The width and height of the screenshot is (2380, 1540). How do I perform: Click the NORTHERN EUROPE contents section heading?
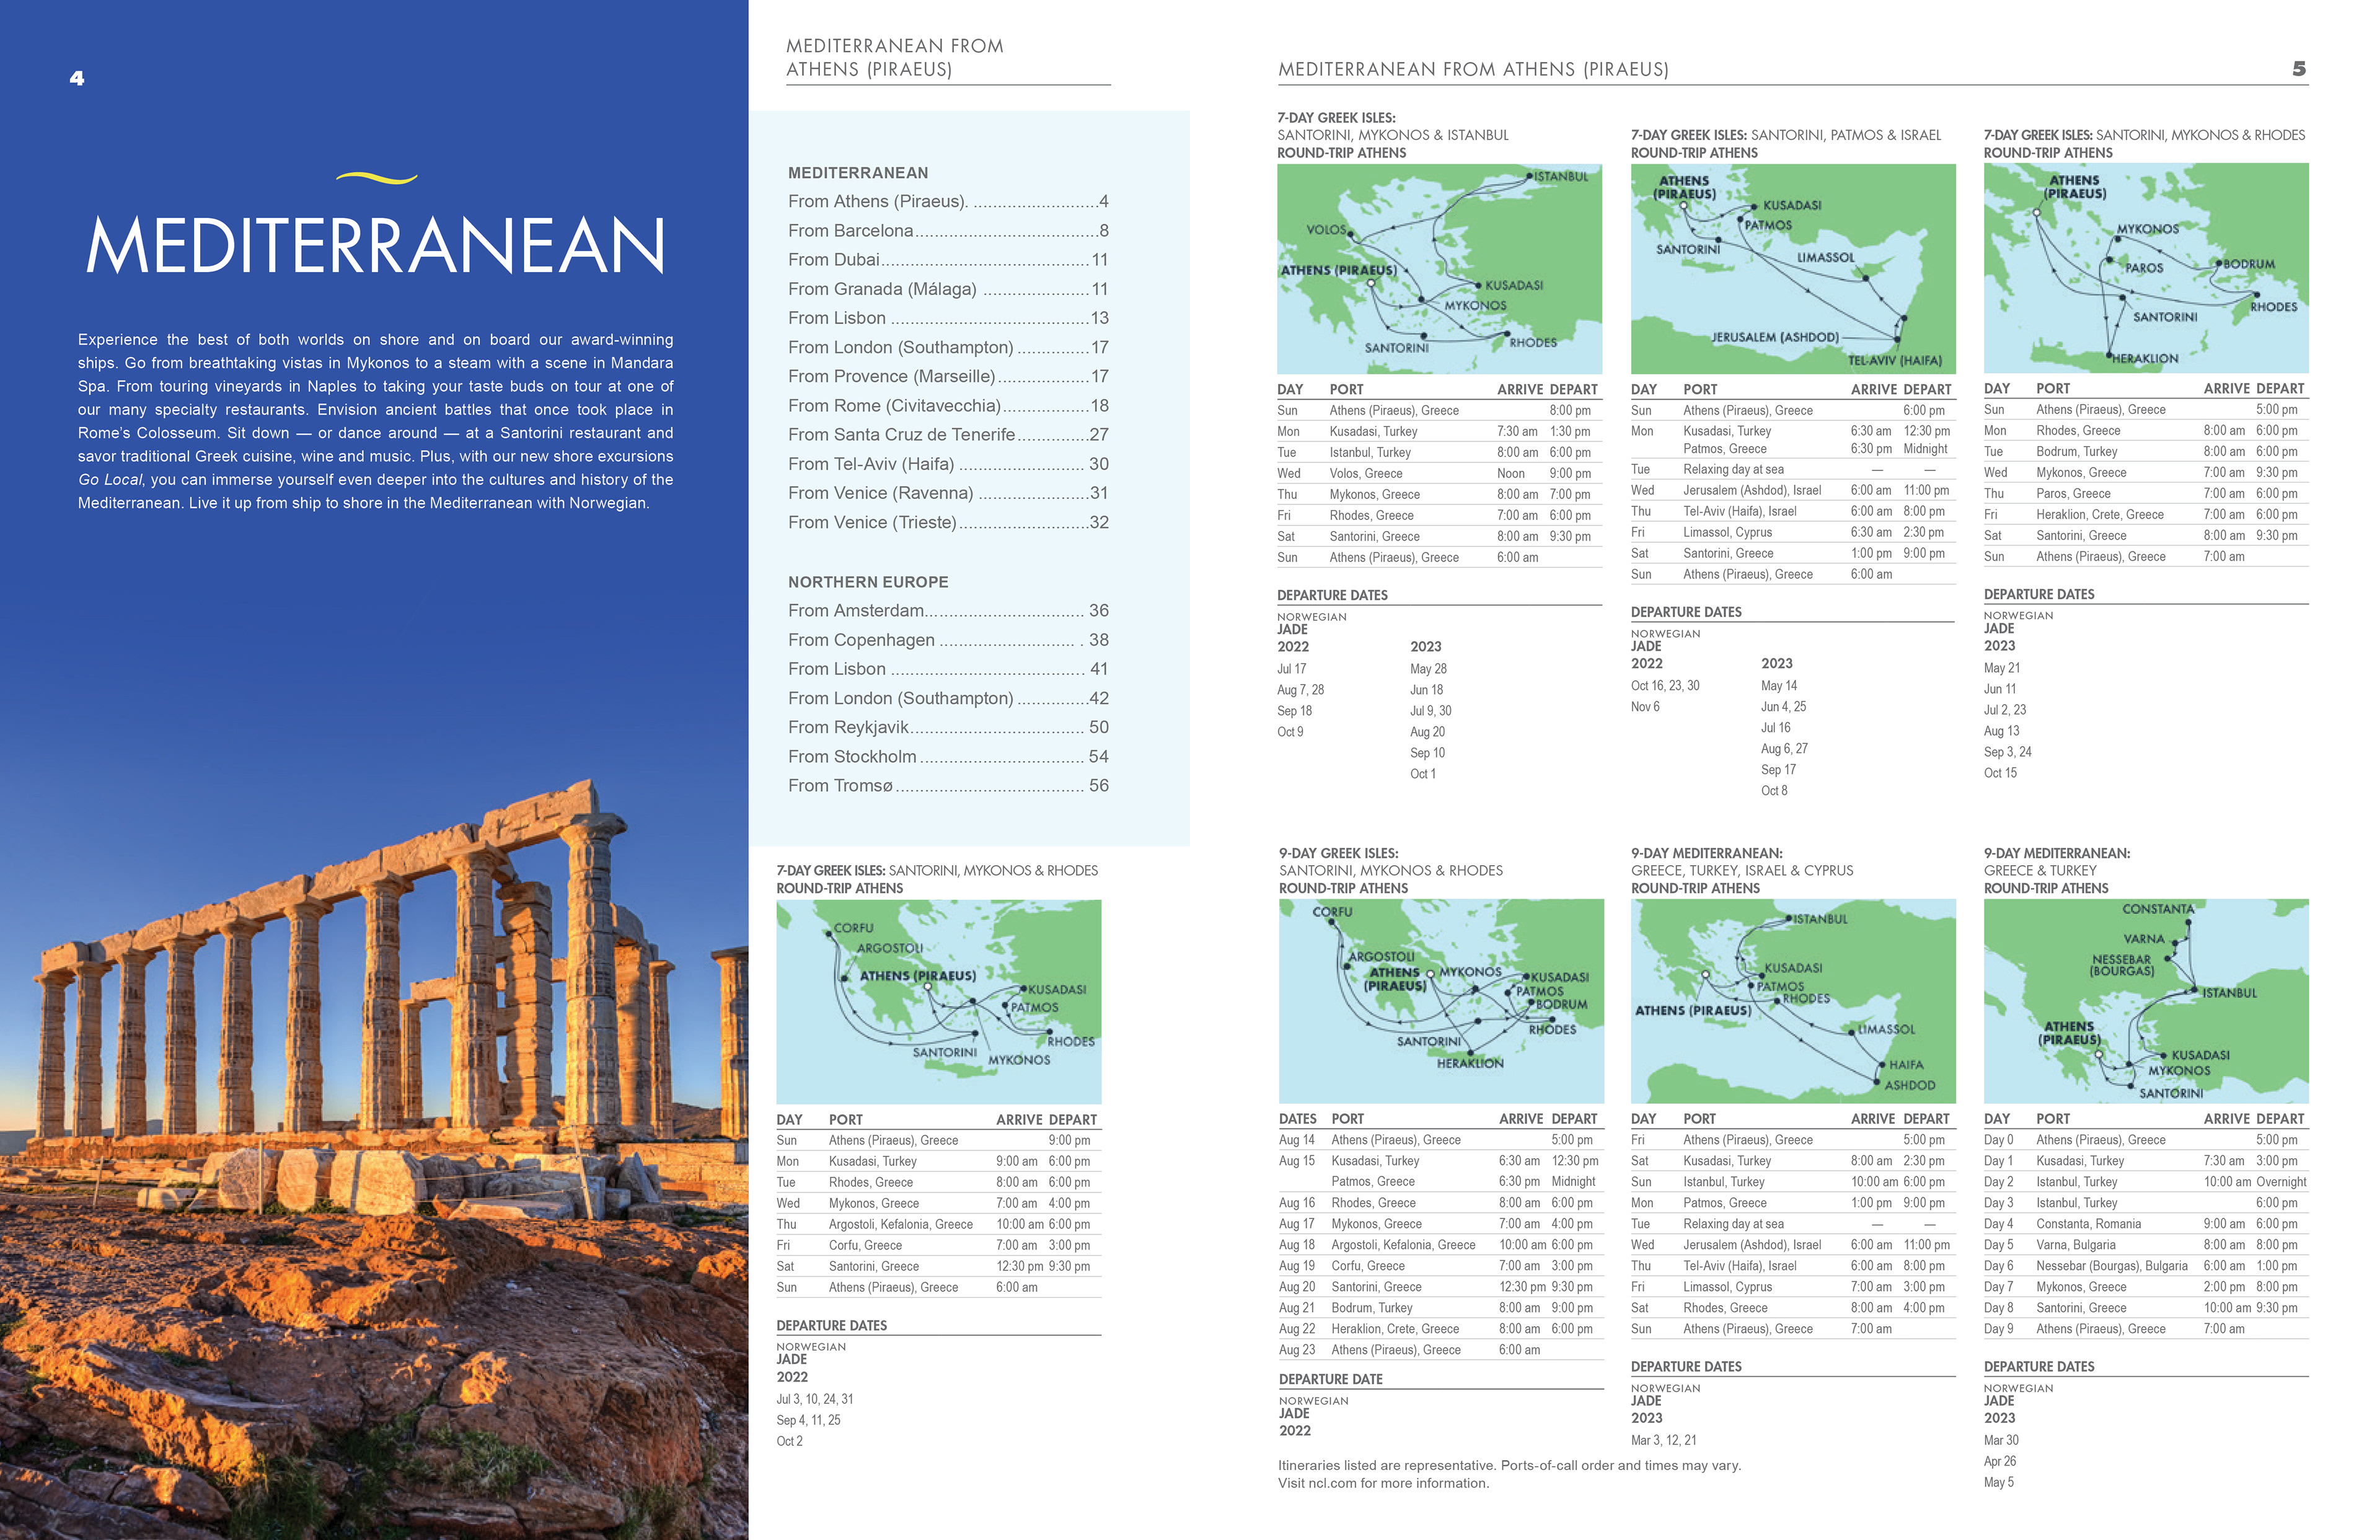(868, 582)
